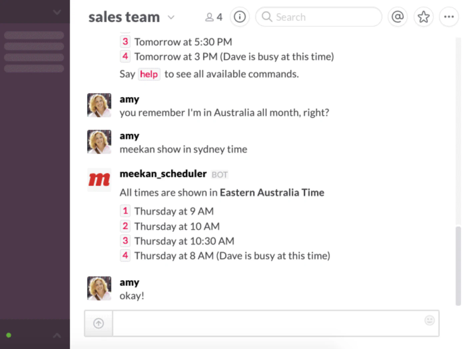This screenshot has width=463, height=349.
Task: Select the last blurred sidebar channel
Action: pyautogui.click(x=34, y=69)
